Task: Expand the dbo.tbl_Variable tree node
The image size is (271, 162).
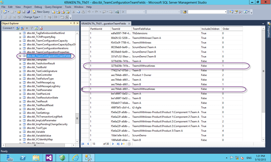Action: 20,132
